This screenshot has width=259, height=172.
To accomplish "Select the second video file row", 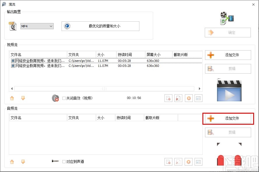I will pos(106,66).
